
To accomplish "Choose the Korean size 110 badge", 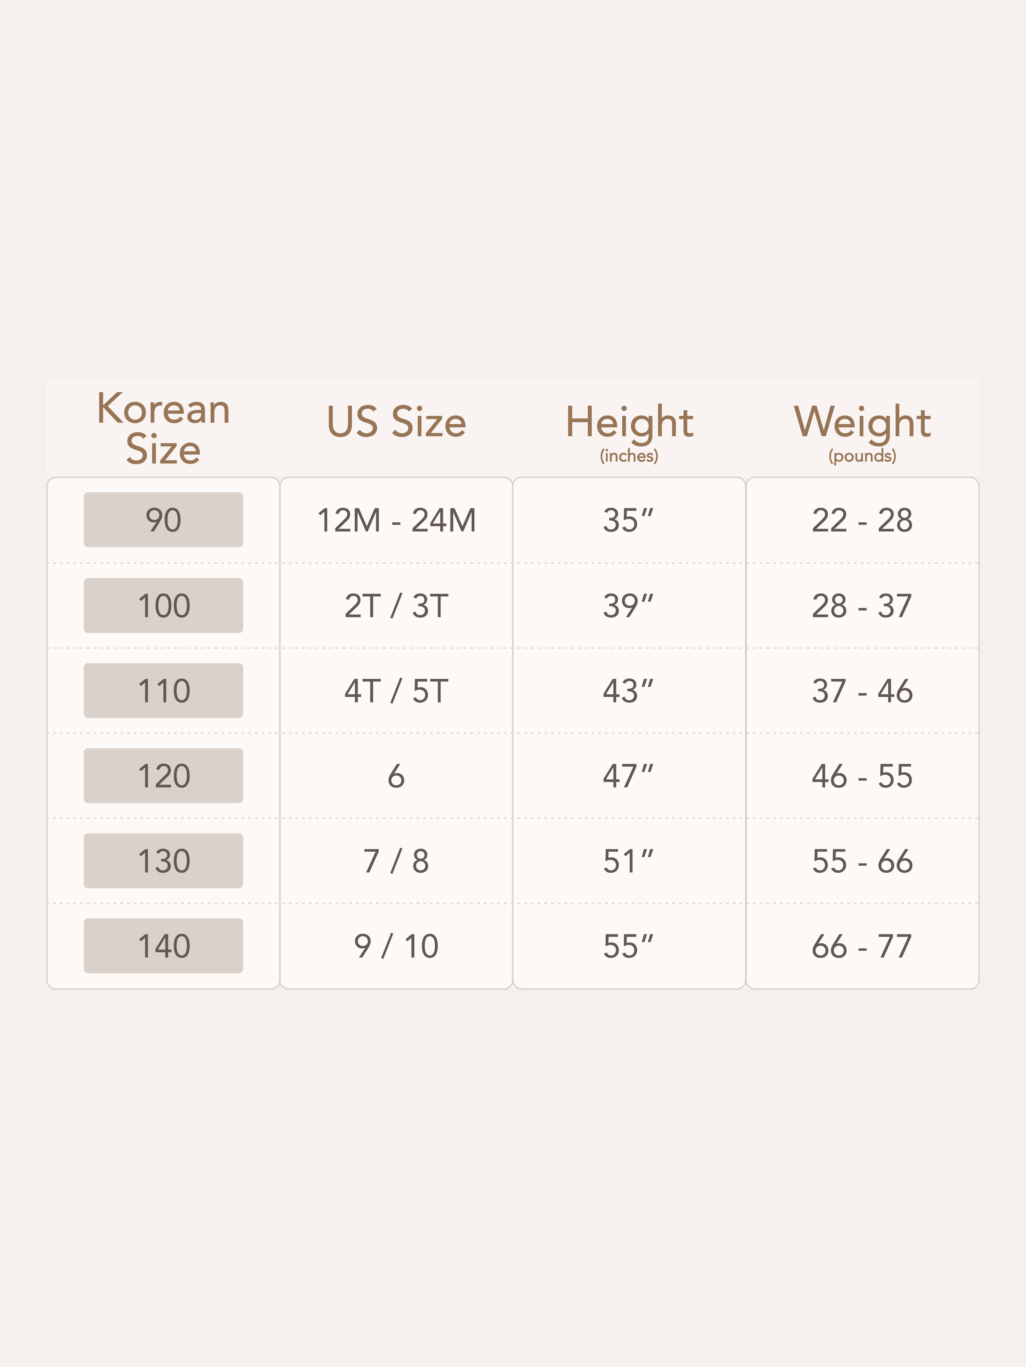I will click(163, 690).
